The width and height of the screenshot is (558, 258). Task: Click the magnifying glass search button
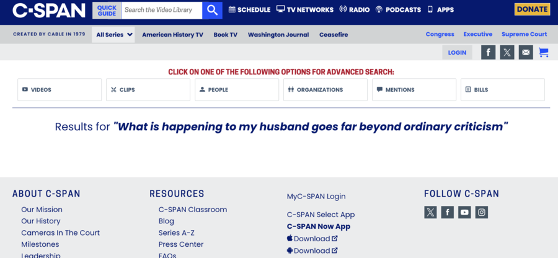(212, 10)
